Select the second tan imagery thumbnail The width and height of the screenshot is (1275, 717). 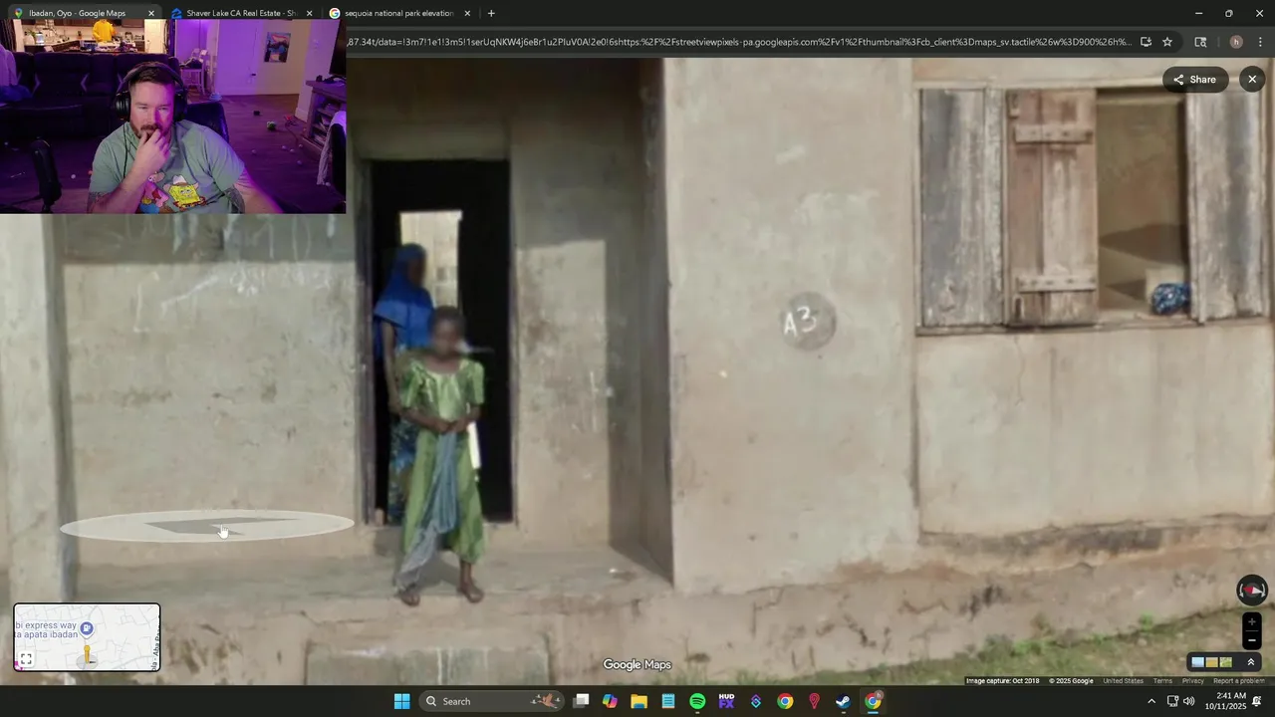1211,662
